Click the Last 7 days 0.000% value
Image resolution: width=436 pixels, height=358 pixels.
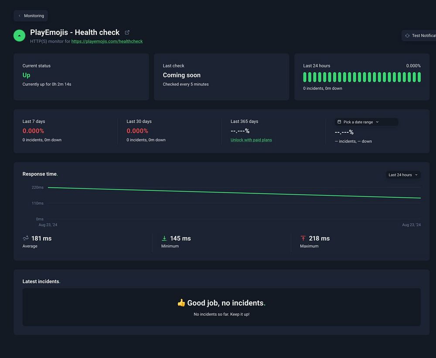[x=34, y=131]
